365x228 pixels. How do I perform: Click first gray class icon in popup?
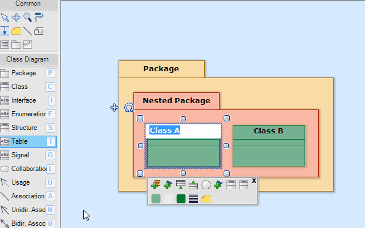click(x=231, y=185)
